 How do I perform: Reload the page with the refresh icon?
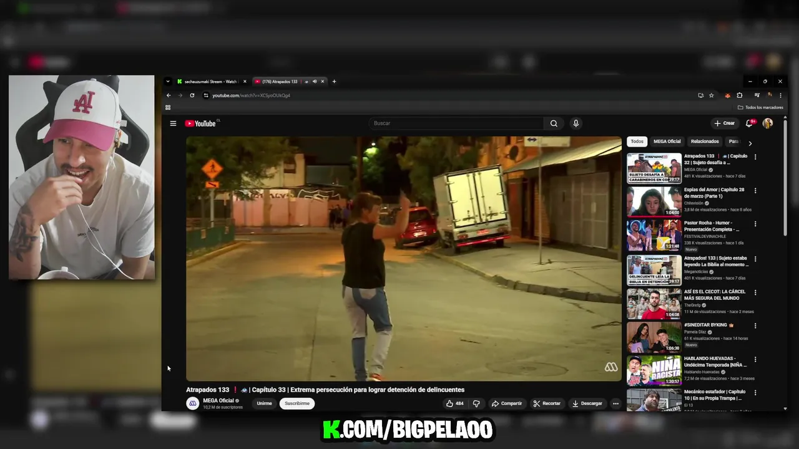(x=192, y=95)
